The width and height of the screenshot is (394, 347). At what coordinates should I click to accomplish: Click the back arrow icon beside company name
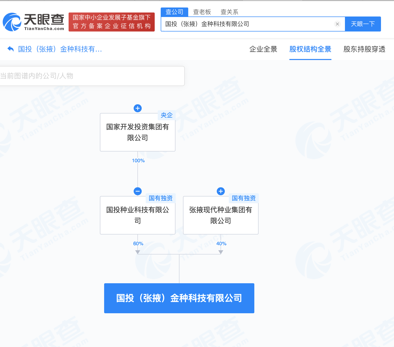(x=11, y=49)
